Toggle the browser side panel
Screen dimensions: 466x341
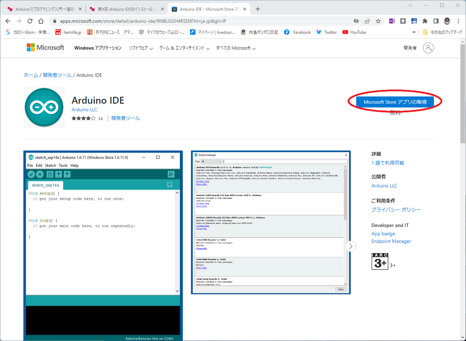pos(436,21)
